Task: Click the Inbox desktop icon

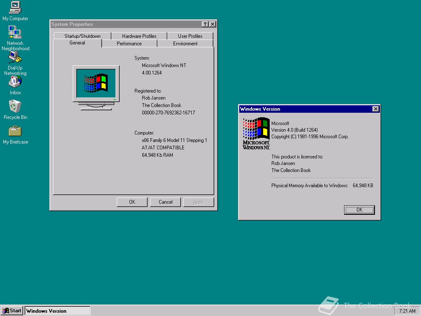Action: pyautogui.click(x=15, y=82)
